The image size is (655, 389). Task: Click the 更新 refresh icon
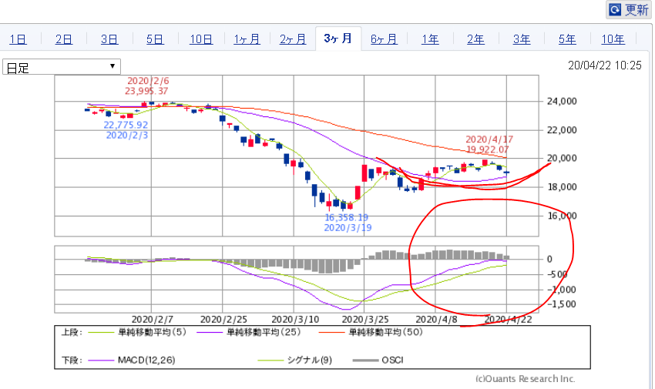click(x=615, y=9)
